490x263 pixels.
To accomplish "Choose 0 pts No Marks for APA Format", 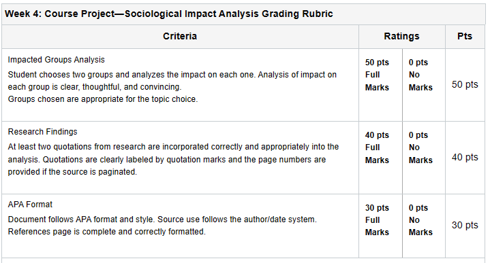I will 420,220.
